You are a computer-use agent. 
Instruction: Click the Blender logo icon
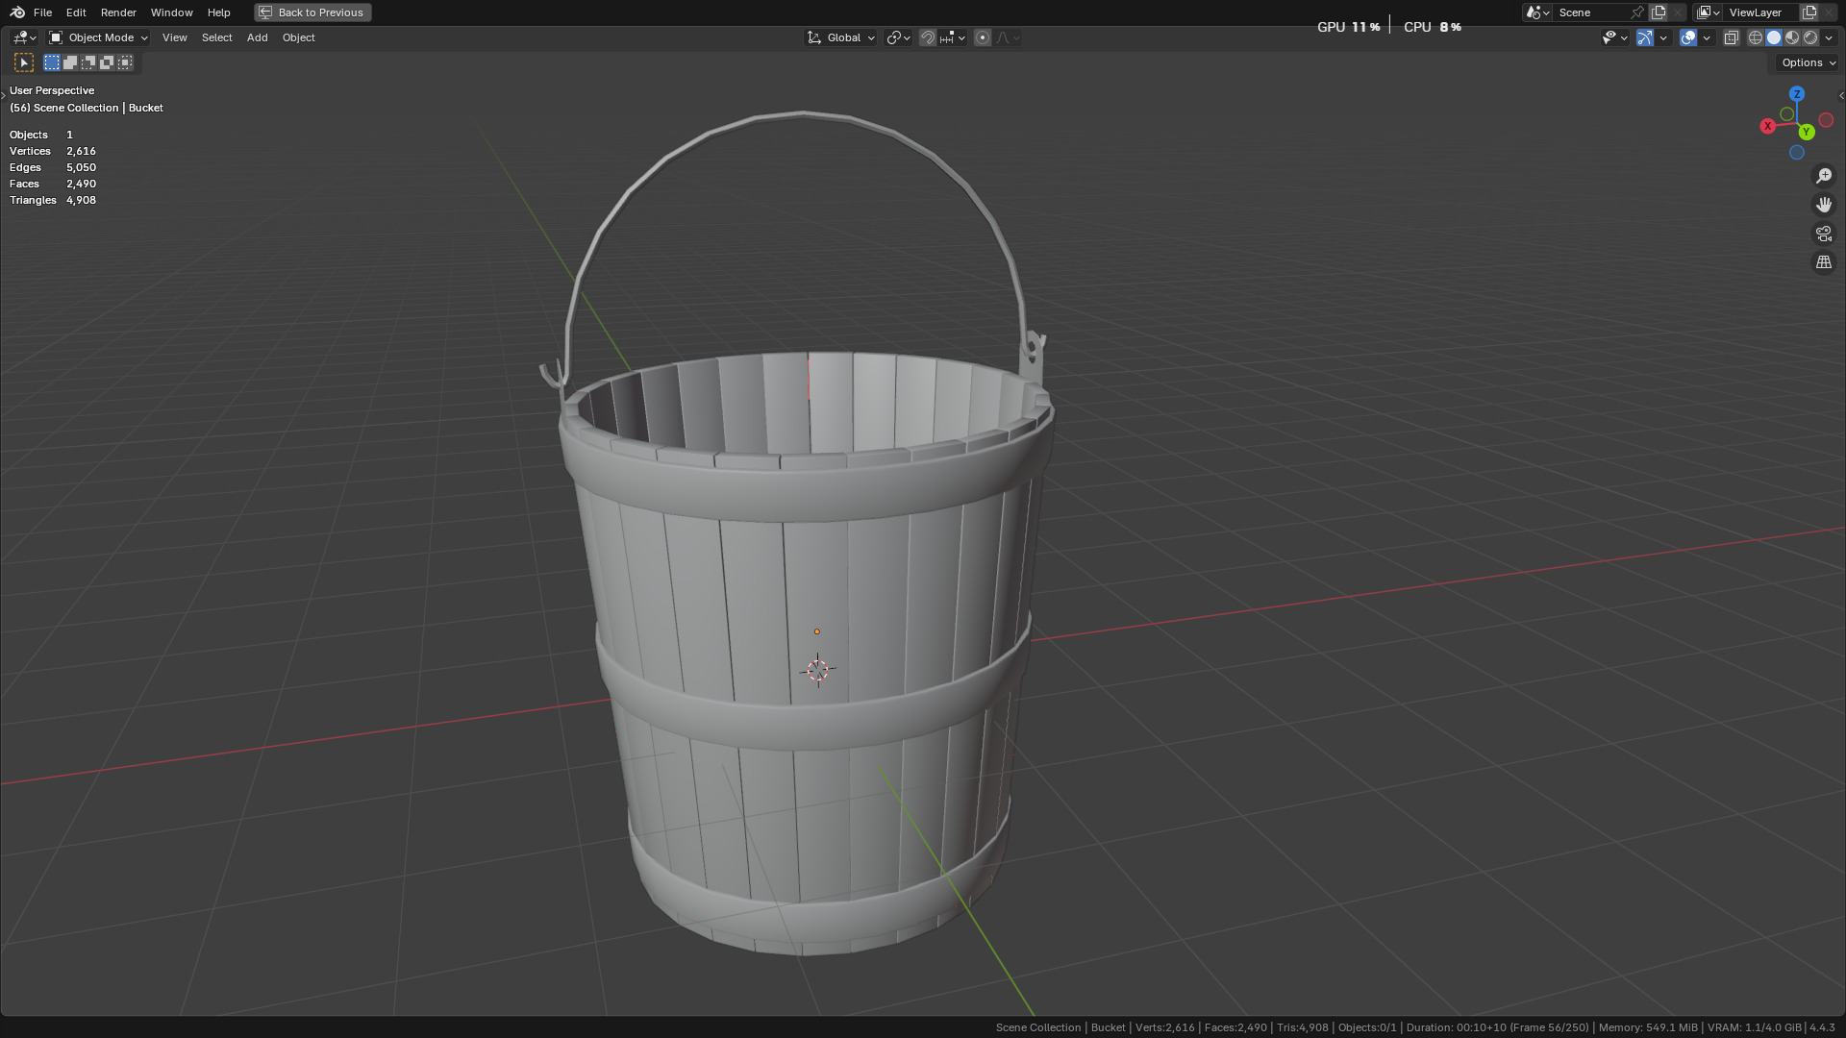(x=17, y=12)
